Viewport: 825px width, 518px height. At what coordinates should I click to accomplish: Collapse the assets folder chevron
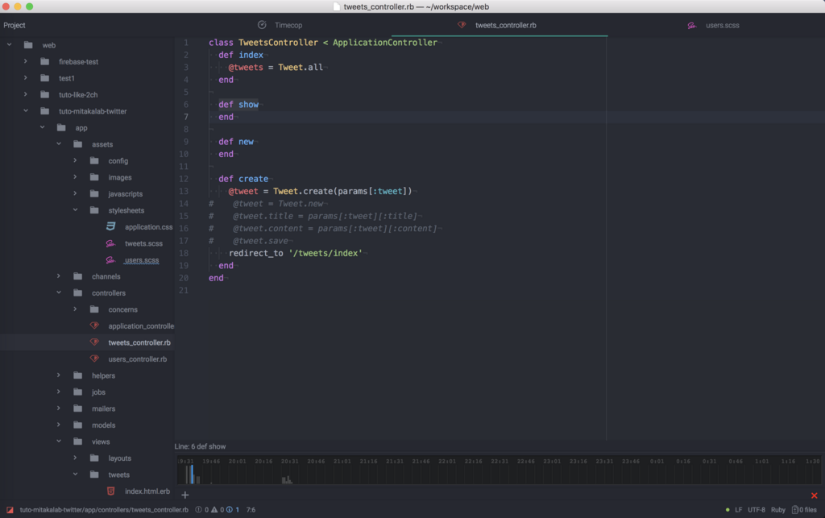[x=58, y=143]
